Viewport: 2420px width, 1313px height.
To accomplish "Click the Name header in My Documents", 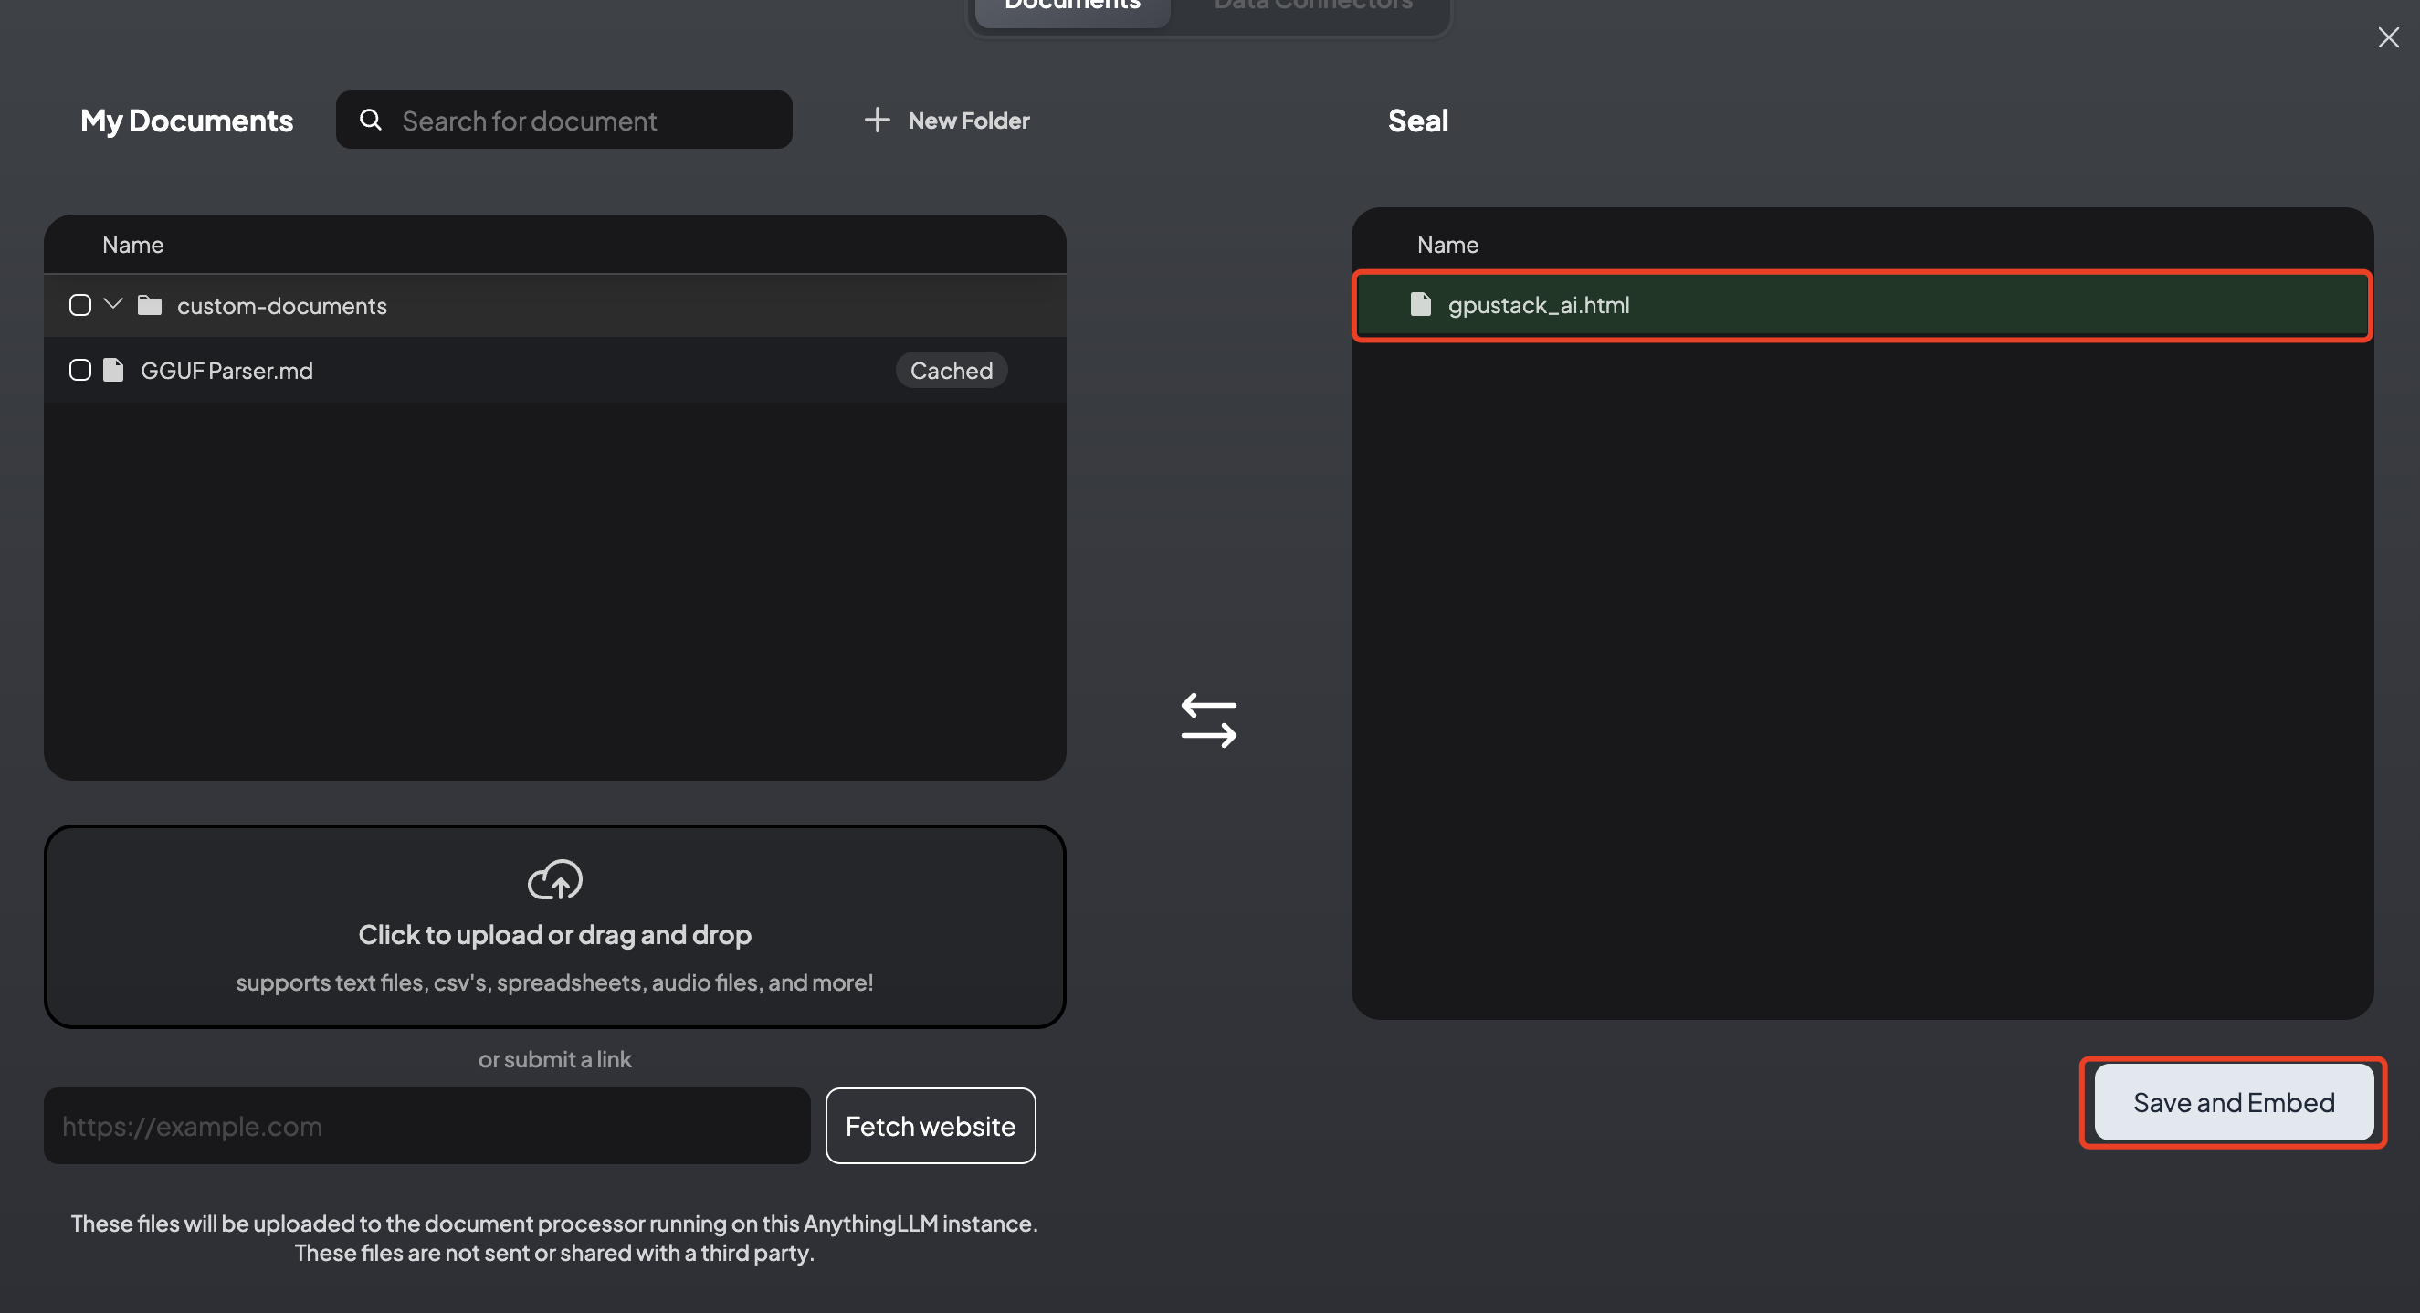I will (x=132, y=245).
